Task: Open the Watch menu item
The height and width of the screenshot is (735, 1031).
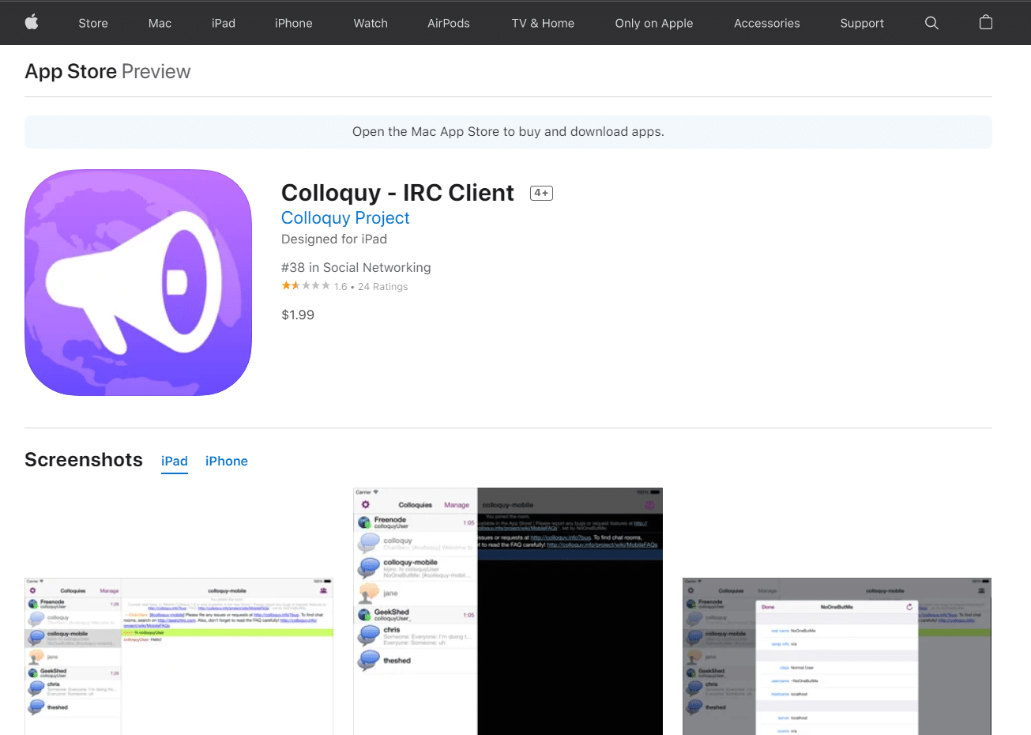Action: pyautogui.click(x=371, y=23)
